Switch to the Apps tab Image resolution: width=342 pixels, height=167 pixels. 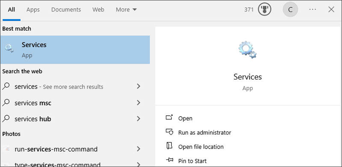[x=33, y=10]
